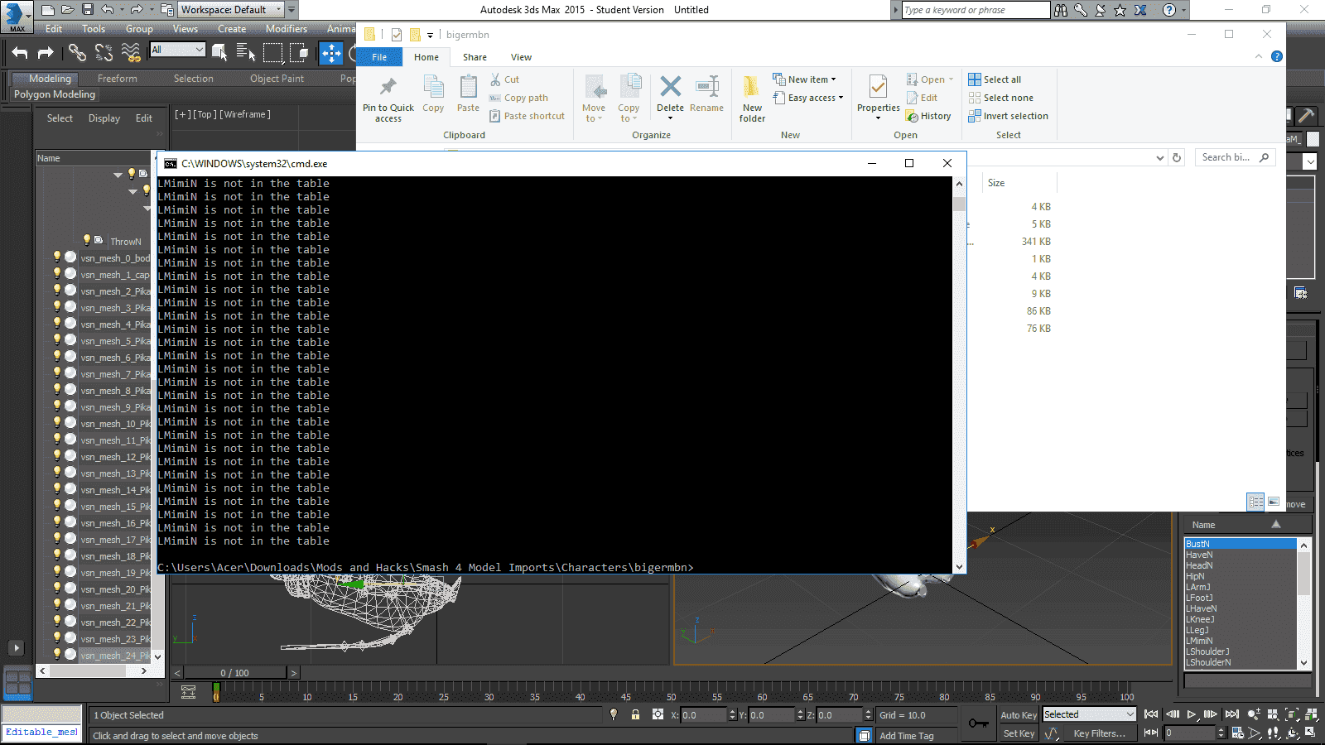Click the cmd window vertical scrollbar thumb

[959, 204]
